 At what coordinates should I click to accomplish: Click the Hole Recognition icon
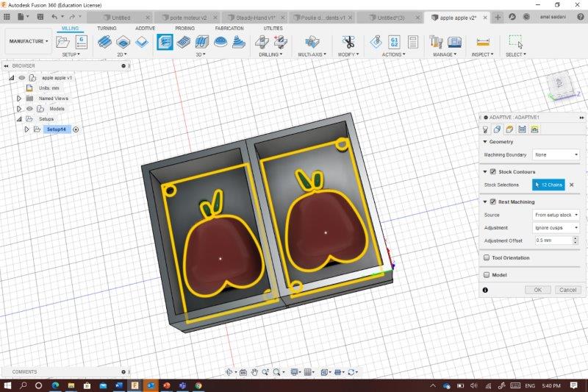281,42
